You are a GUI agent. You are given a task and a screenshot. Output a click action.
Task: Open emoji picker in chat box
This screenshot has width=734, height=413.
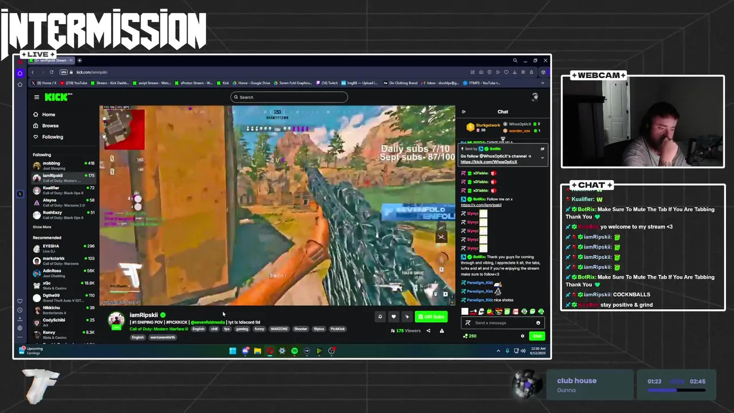pyautogui.click(x=538, y=323)
